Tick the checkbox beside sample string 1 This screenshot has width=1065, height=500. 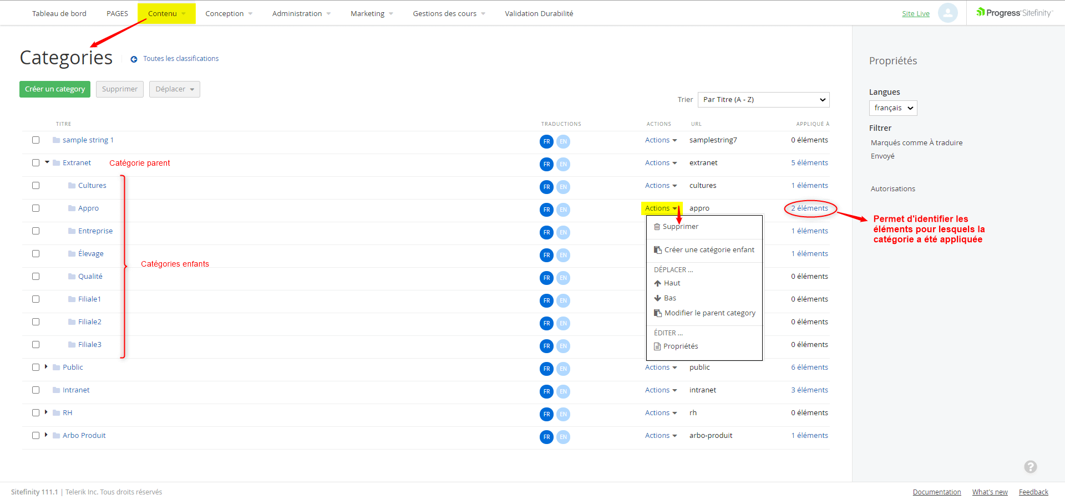tap(36, 140)
